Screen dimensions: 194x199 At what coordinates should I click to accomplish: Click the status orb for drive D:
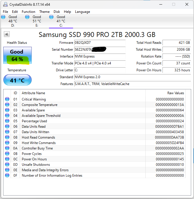3,17
